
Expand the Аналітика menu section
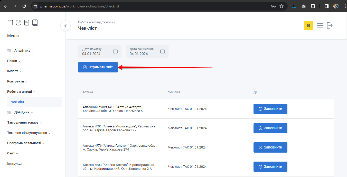22,51
